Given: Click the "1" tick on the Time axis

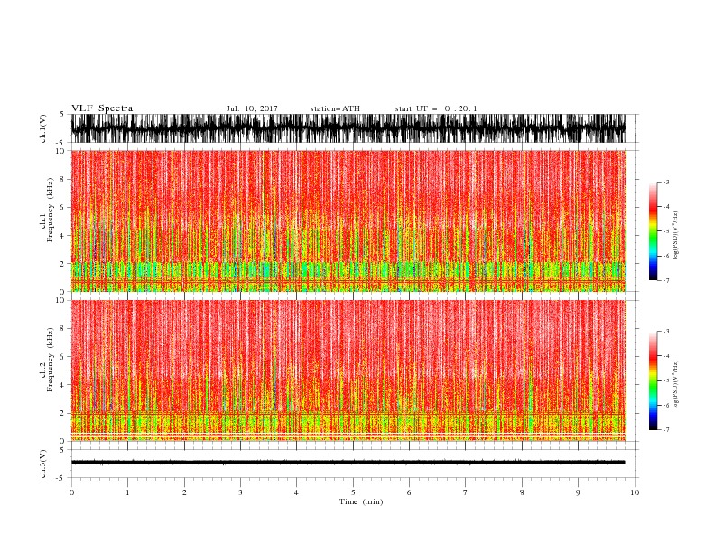Looking at the screenshot, I should tap(127, 492).
